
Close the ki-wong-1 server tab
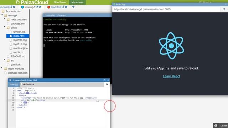[40, 7]
